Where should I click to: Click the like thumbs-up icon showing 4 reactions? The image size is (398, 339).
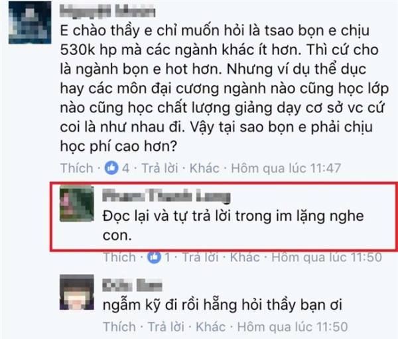tap(111, 168)
